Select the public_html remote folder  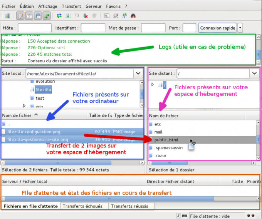coord(202,140)
